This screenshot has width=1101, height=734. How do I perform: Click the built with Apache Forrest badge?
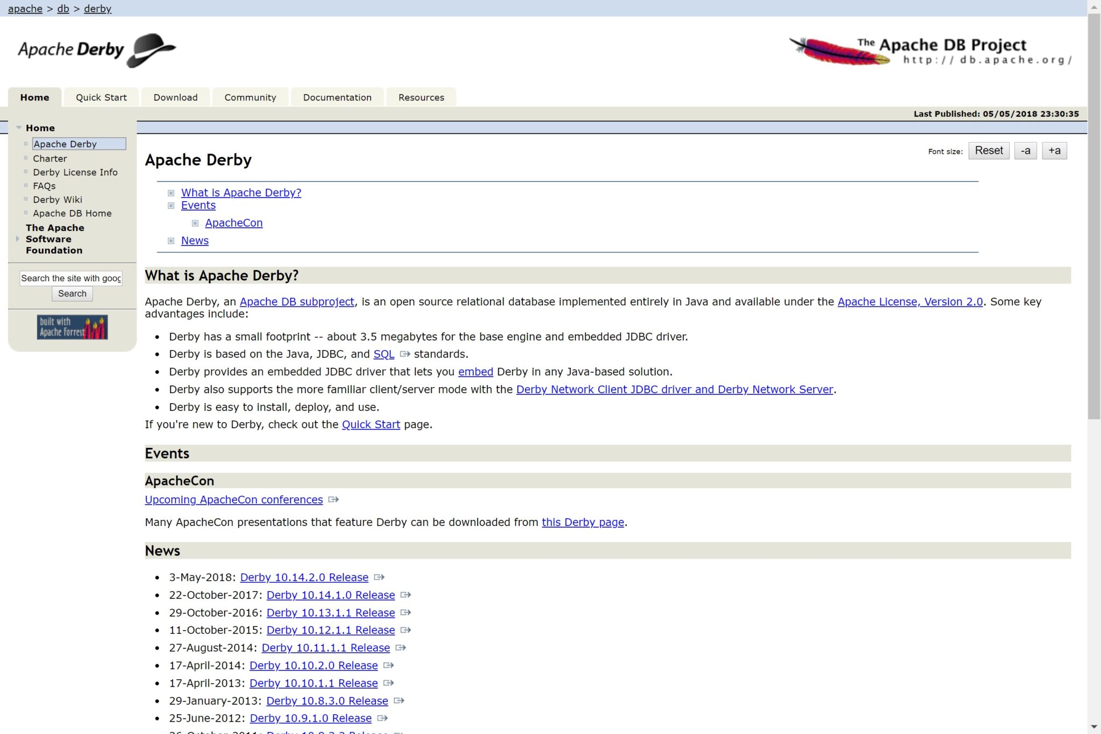(x=72, y=326)
